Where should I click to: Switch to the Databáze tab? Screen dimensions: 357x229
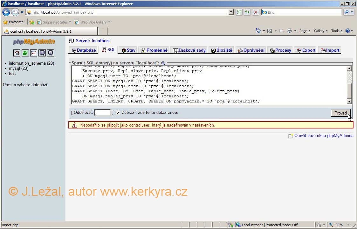tap(84, 50)
